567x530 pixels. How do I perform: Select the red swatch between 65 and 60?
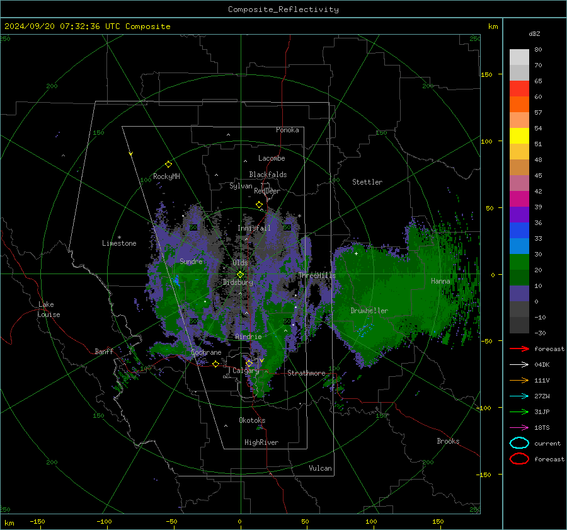tap(519, 89)
